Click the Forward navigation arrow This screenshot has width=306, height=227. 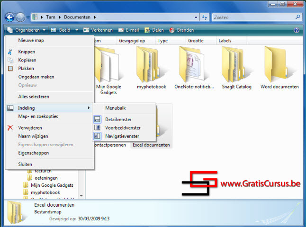20,17
